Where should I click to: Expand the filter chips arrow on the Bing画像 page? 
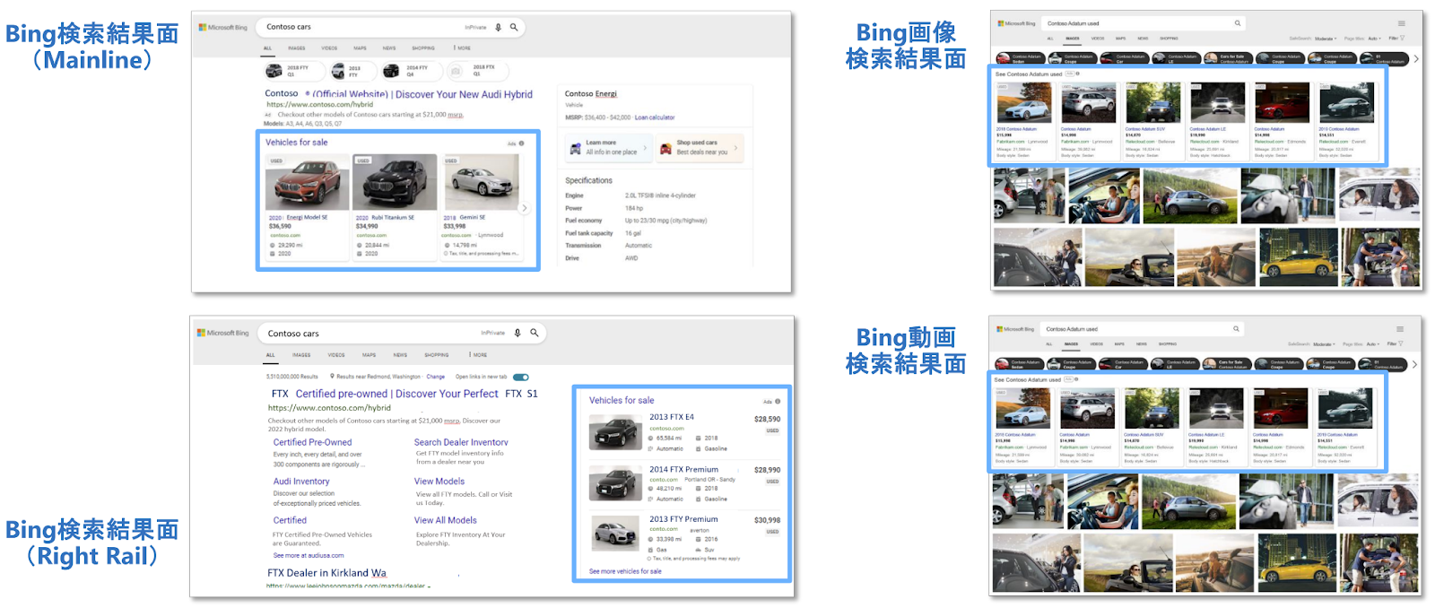coord(1416,59)
